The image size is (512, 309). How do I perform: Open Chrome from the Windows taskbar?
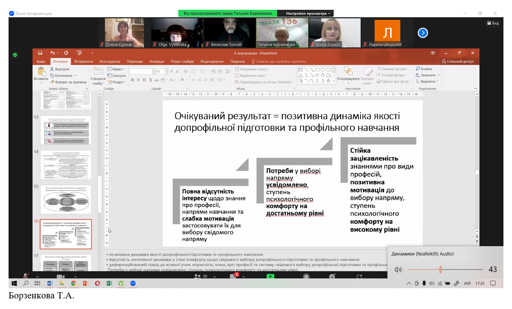(x=74, y=283)
